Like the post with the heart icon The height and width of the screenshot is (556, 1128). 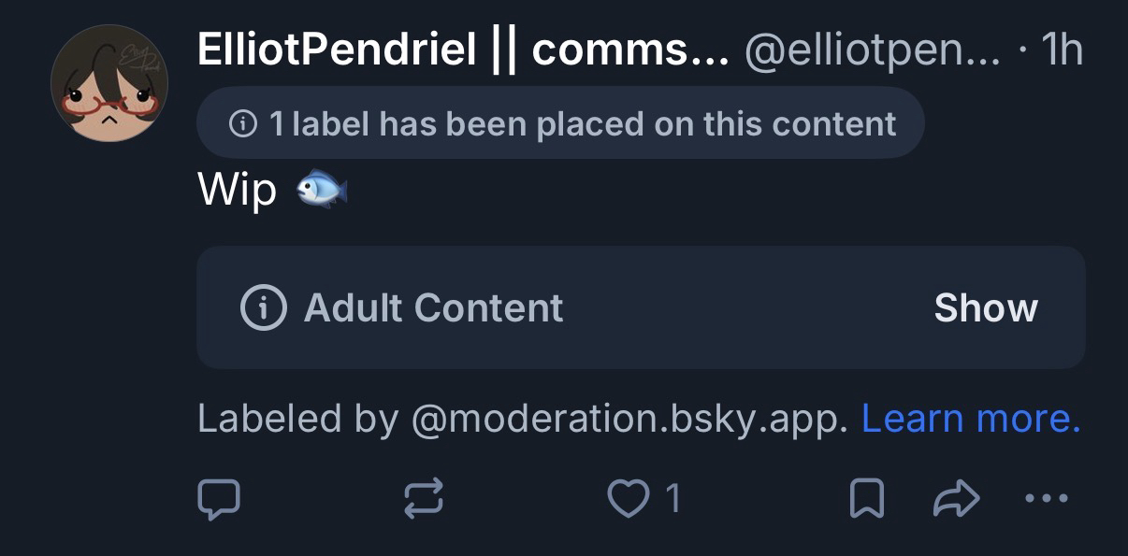(x=627, y=499)
